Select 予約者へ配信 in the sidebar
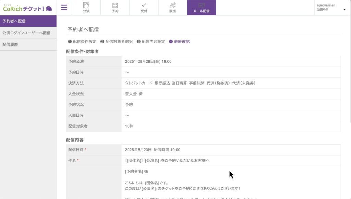351x199 pixels. [x=28, y=21]
